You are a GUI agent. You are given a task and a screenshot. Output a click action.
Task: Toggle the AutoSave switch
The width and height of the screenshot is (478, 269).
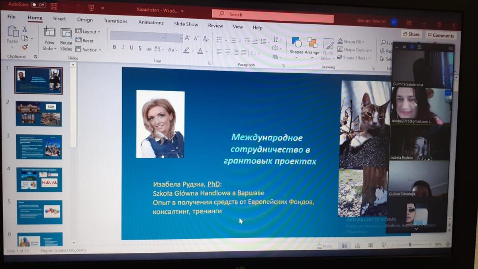point(39,5)
